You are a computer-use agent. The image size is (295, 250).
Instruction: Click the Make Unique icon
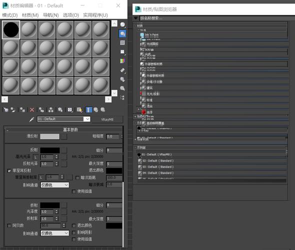point(51,109)
